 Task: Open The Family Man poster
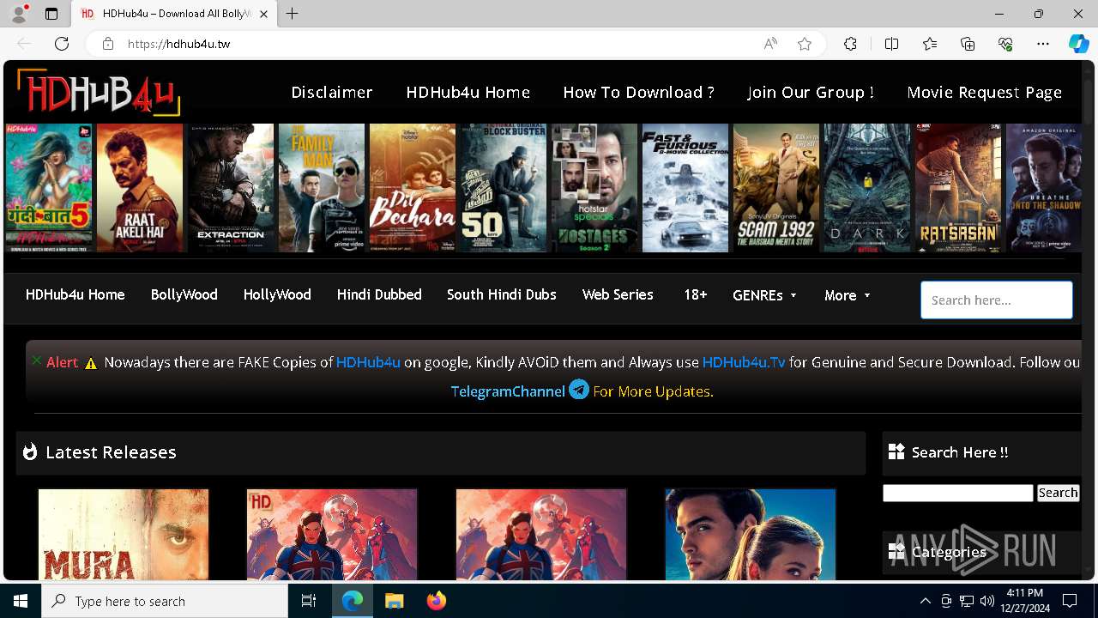[x=322, y=187]
